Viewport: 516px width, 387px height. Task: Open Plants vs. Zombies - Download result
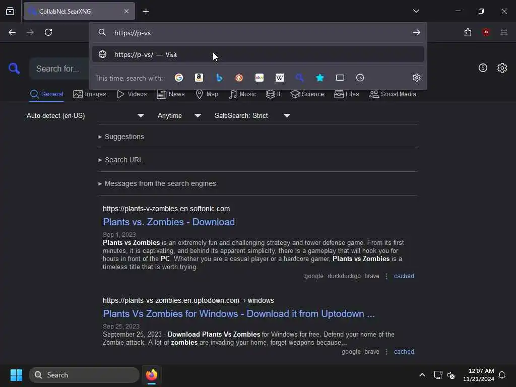[x=169, y=222]
